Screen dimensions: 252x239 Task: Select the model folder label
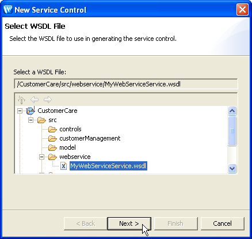click(67, 147)
